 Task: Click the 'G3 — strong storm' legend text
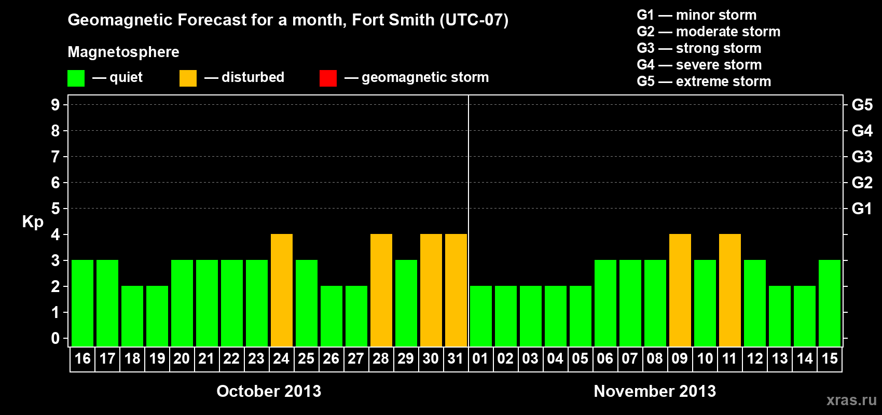(x=699, y=48)
